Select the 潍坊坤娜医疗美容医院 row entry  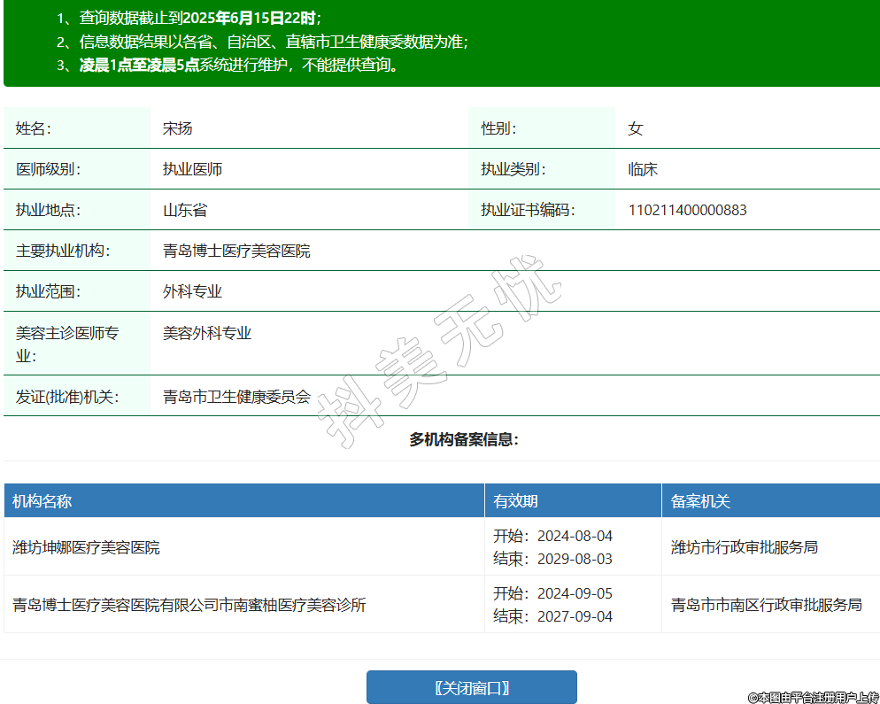86,547
